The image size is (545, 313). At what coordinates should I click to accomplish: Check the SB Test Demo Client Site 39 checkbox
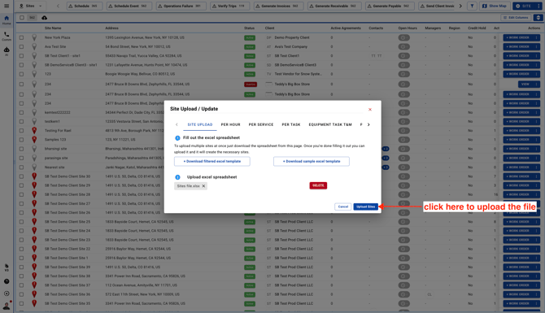21,267
